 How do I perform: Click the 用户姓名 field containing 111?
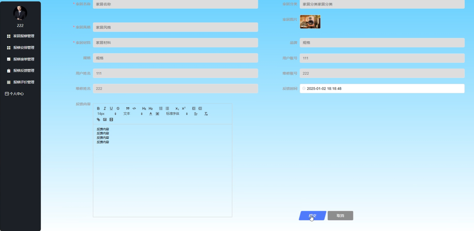(176, 73)
